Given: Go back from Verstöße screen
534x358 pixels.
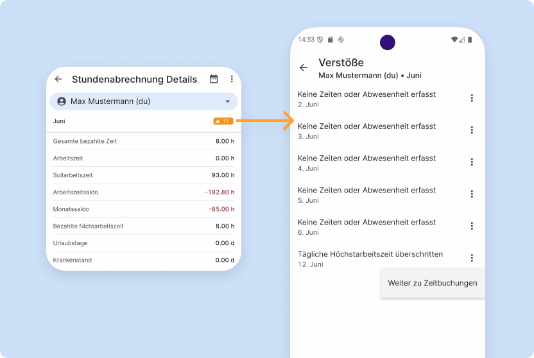Looking at the screenshot, I should [x=304, y=67].
